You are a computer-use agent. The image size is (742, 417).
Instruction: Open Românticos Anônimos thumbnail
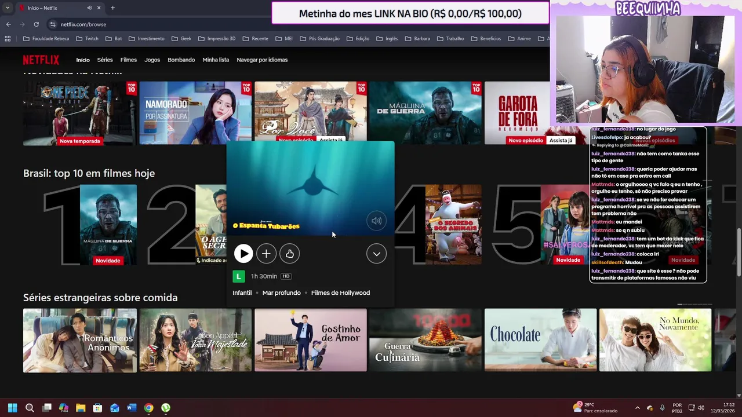coord(80,340)
